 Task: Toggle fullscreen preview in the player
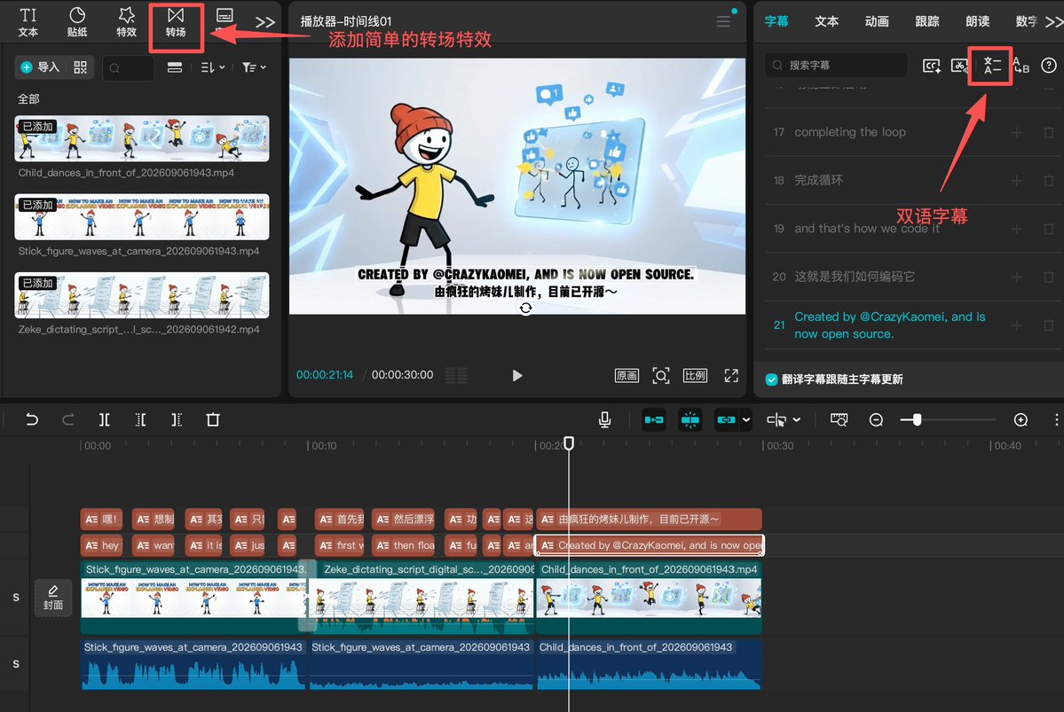731,376
